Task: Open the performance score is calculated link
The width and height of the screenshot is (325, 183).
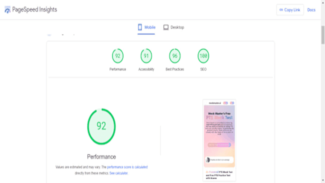Action: 127,167
